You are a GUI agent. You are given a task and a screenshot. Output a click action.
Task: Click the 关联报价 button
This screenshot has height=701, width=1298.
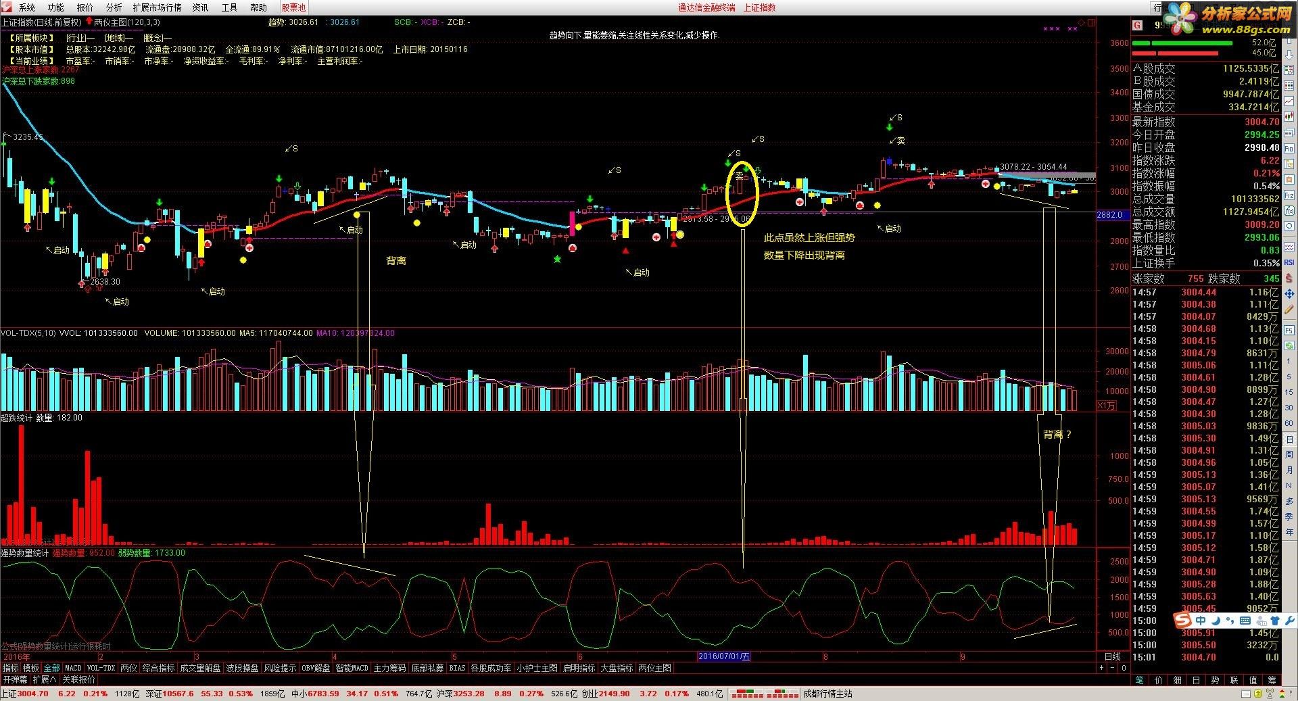pyautogui.click(x=78, y=679)
